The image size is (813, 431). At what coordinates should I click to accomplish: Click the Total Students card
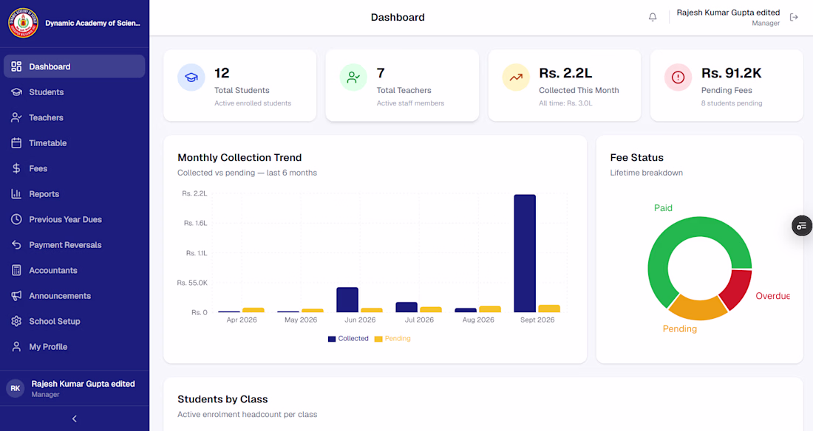239,86
